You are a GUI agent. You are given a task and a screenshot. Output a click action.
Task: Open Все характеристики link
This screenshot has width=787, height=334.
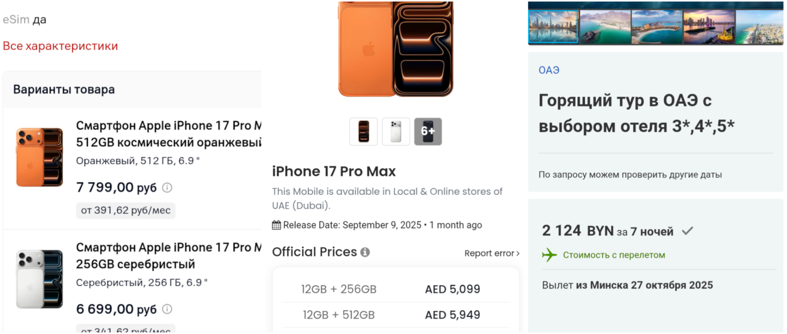(x=60, y=46)
